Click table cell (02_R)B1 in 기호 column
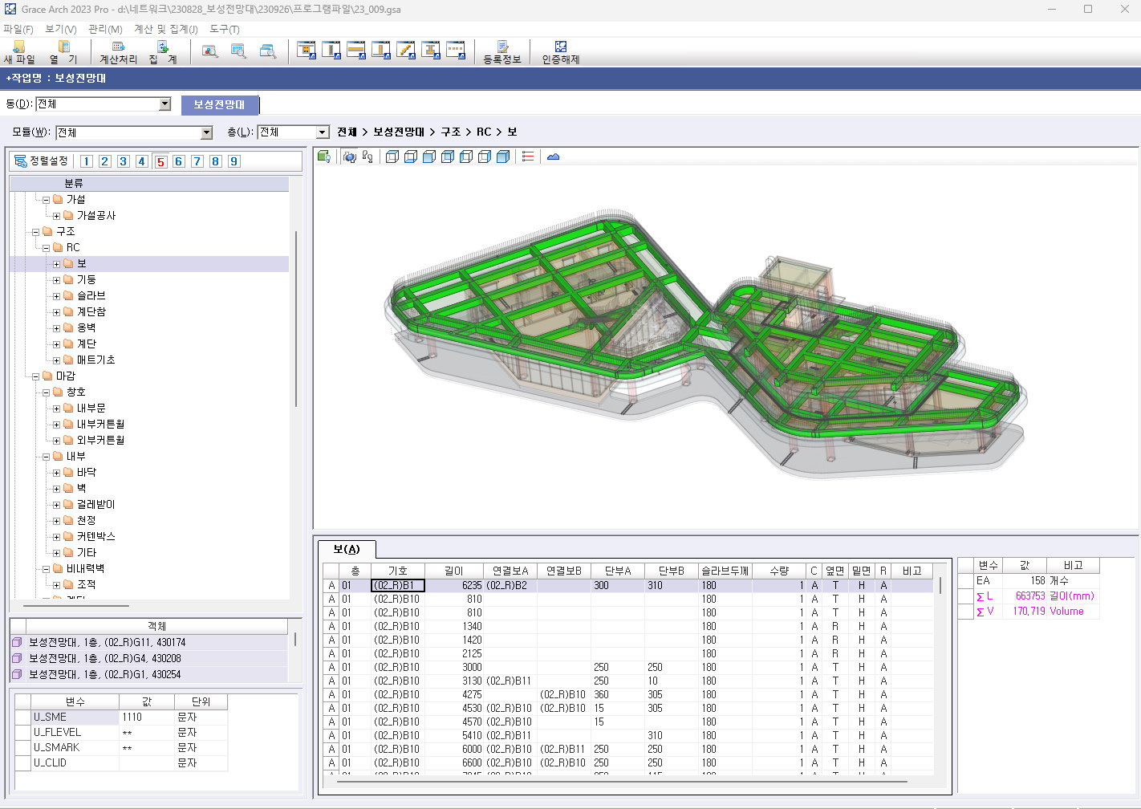This screenshot has height=809, width=1141. (x=398, y=586)
